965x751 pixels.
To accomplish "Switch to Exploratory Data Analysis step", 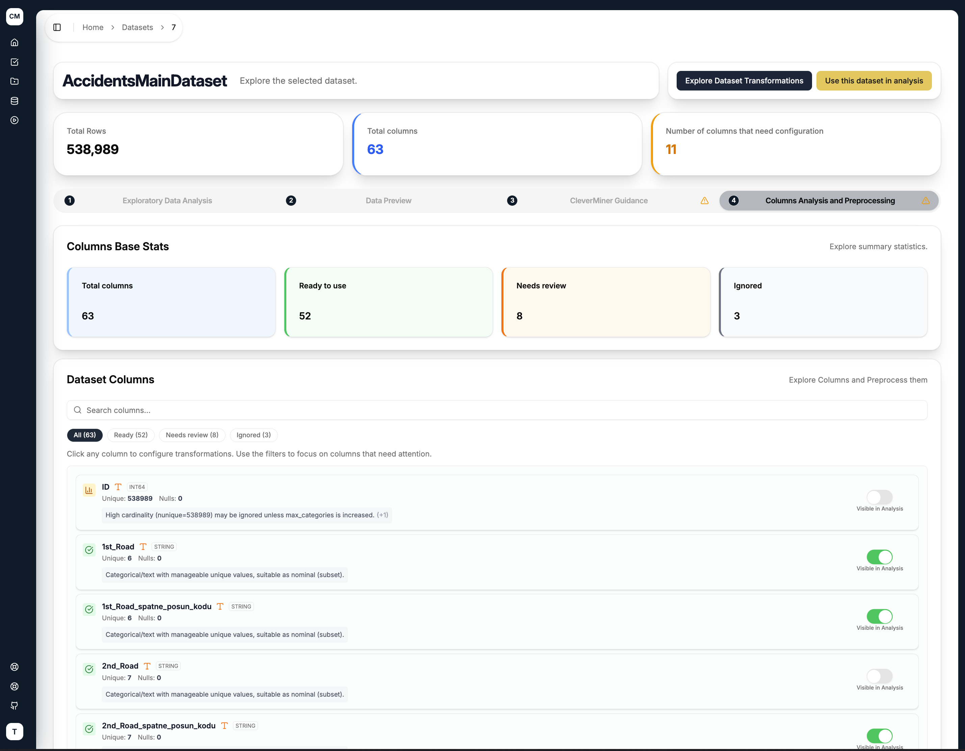I will [x=167, y=201].
